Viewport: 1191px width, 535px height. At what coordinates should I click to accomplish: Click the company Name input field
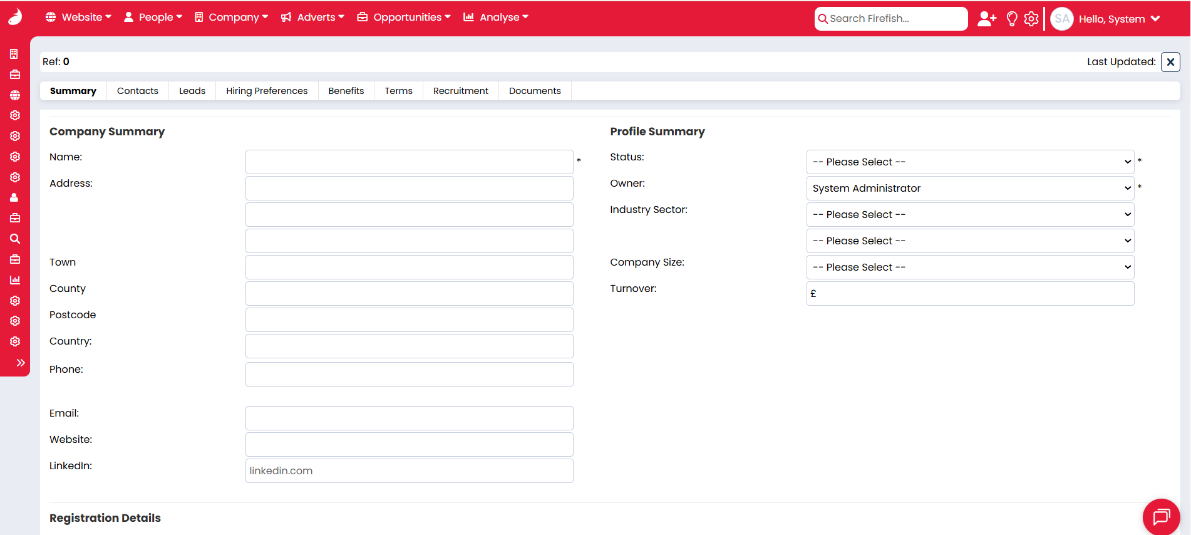coord(409,162)
